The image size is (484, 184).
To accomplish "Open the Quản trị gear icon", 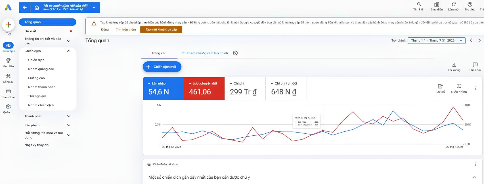I will point(8,107).
